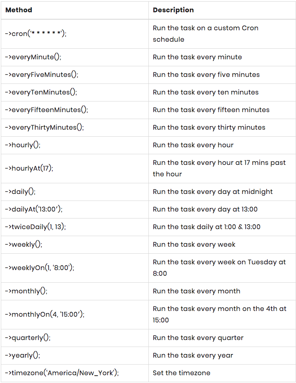Image resolution: width=296 pixels, height=383 pixels.
Task: Click the ->weeklyOn(1, '8:00'); cell
Action: coord(40,268)
